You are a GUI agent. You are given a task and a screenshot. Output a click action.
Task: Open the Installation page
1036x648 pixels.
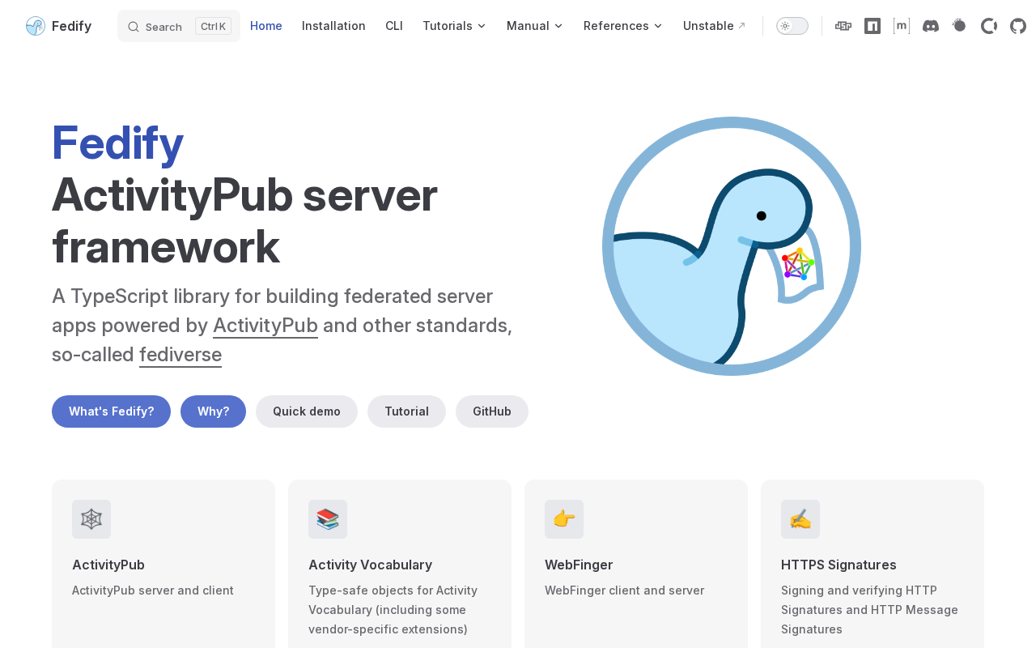pos(333,26)
